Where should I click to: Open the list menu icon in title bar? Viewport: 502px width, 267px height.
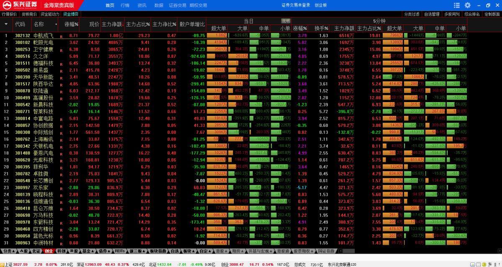click(457, 5)
